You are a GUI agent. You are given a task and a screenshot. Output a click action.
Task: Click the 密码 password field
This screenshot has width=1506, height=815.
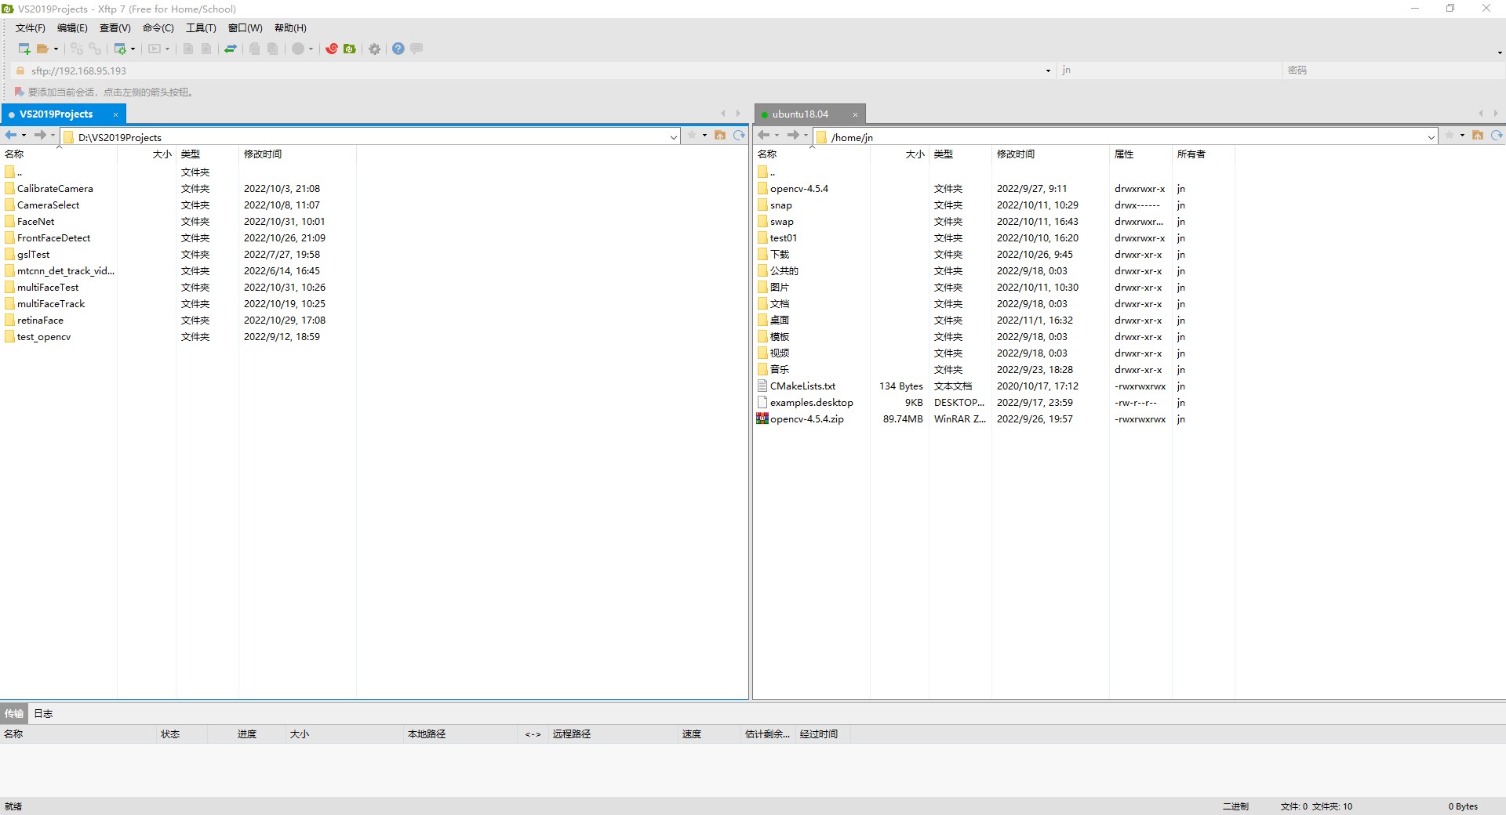coord(1392,71)
